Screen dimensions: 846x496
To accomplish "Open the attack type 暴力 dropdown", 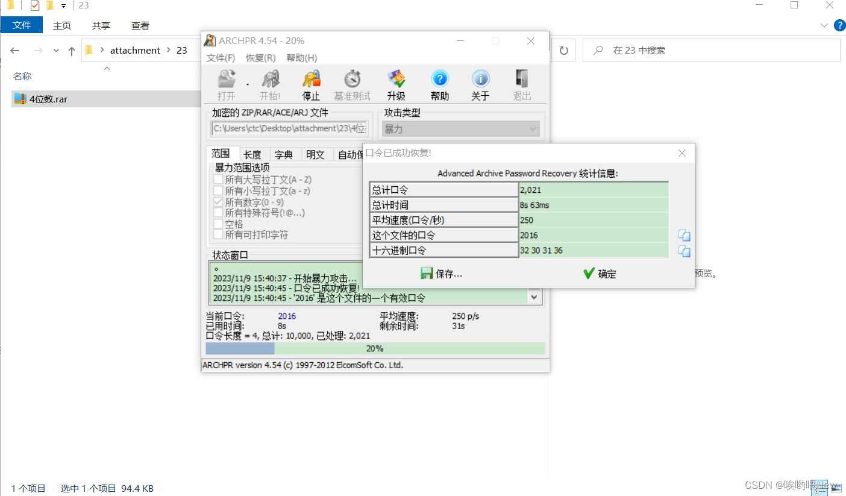I will point(461,129).
